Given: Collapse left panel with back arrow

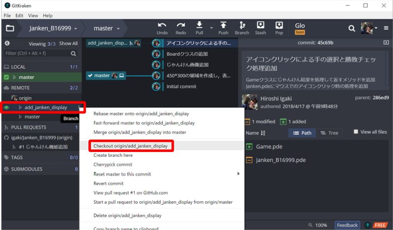Looking at the screenshot, I should point(7,43).
